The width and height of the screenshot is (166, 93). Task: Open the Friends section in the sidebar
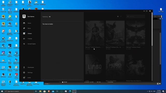coord(27,38)
